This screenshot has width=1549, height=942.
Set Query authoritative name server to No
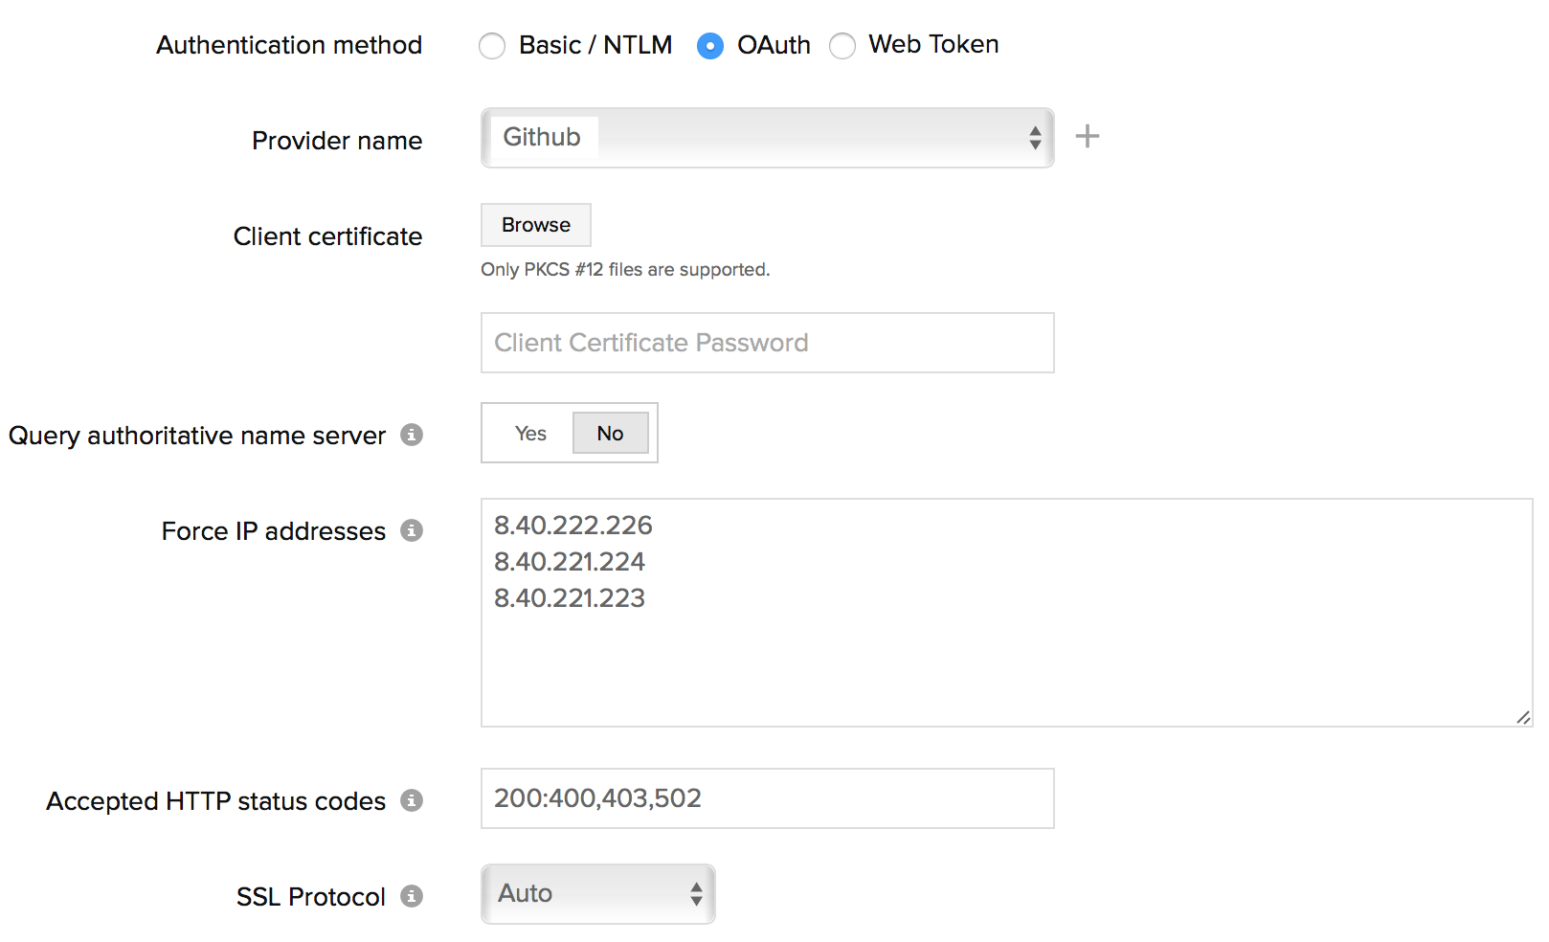pyautogui.click(x=610, y=434)
